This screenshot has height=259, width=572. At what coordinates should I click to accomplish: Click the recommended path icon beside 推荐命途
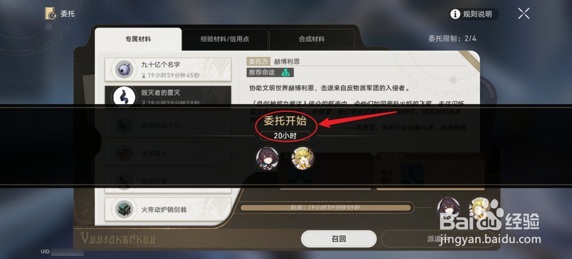pyautogui.click(x=286, y=73)
